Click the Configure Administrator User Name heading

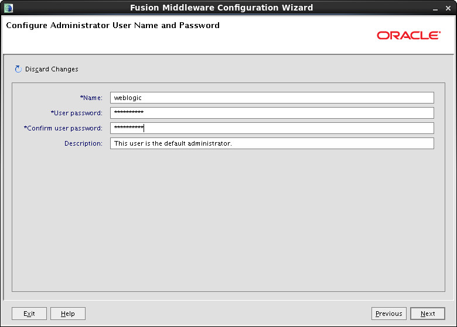coord(113,25)
